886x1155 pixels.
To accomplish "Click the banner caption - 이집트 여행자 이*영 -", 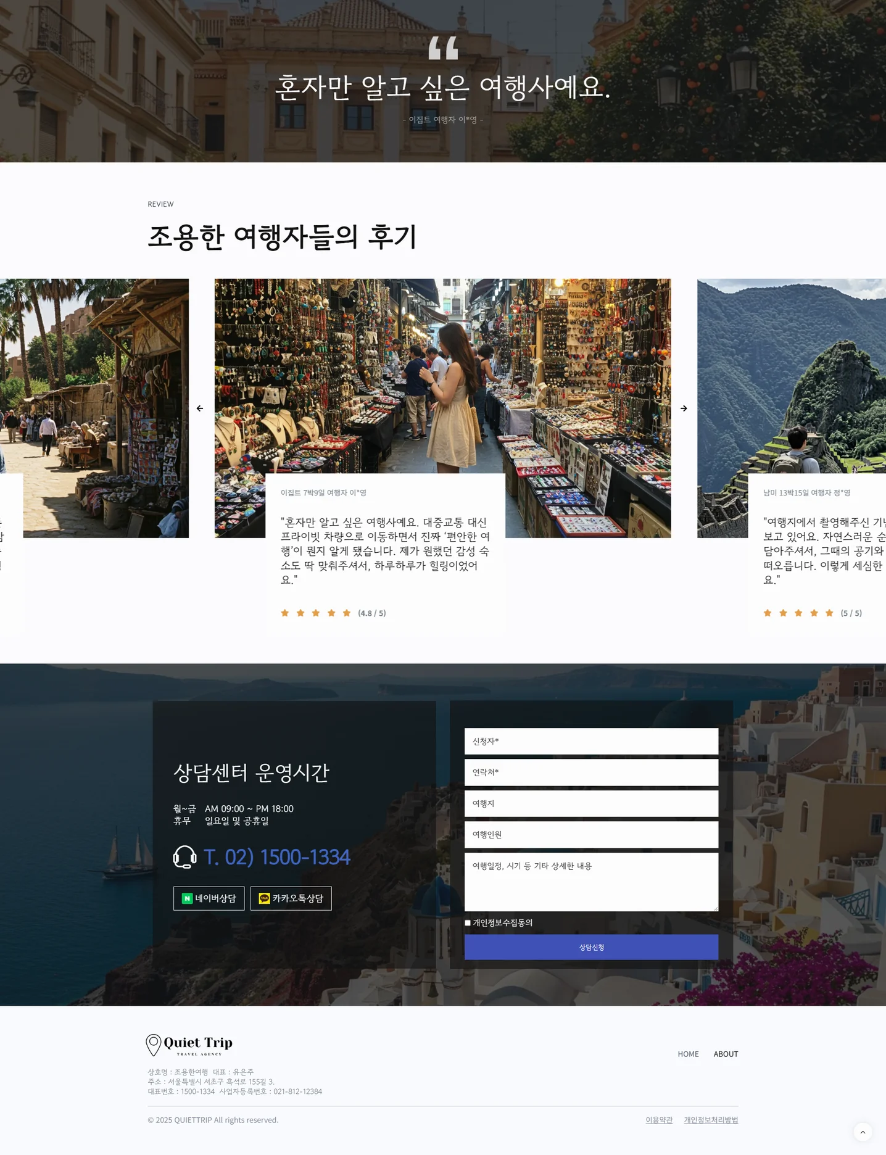I will pyautogui.click(x=443, y=120).
